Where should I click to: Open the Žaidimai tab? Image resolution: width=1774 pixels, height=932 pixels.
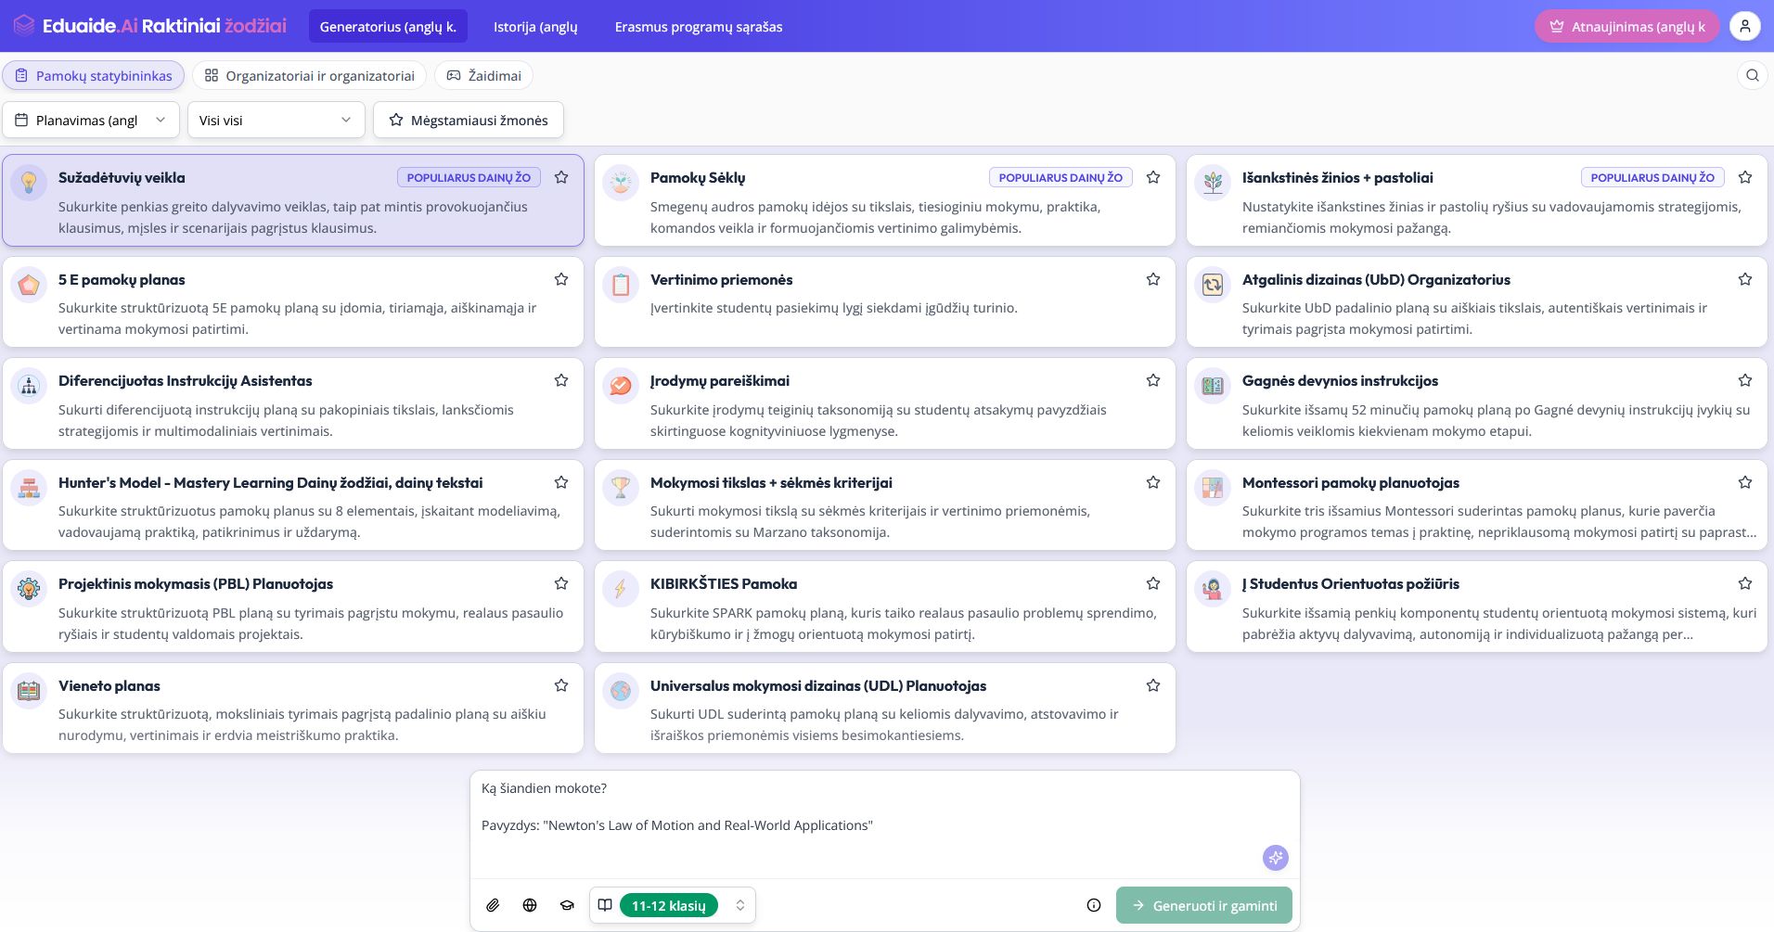tap(483, 76)
